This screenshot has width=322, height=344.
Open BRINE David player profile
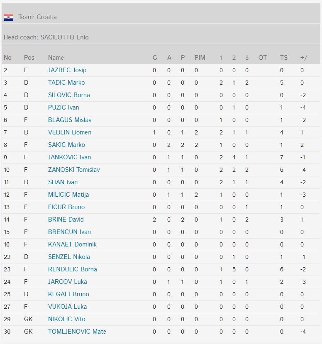tap(66, 220)
